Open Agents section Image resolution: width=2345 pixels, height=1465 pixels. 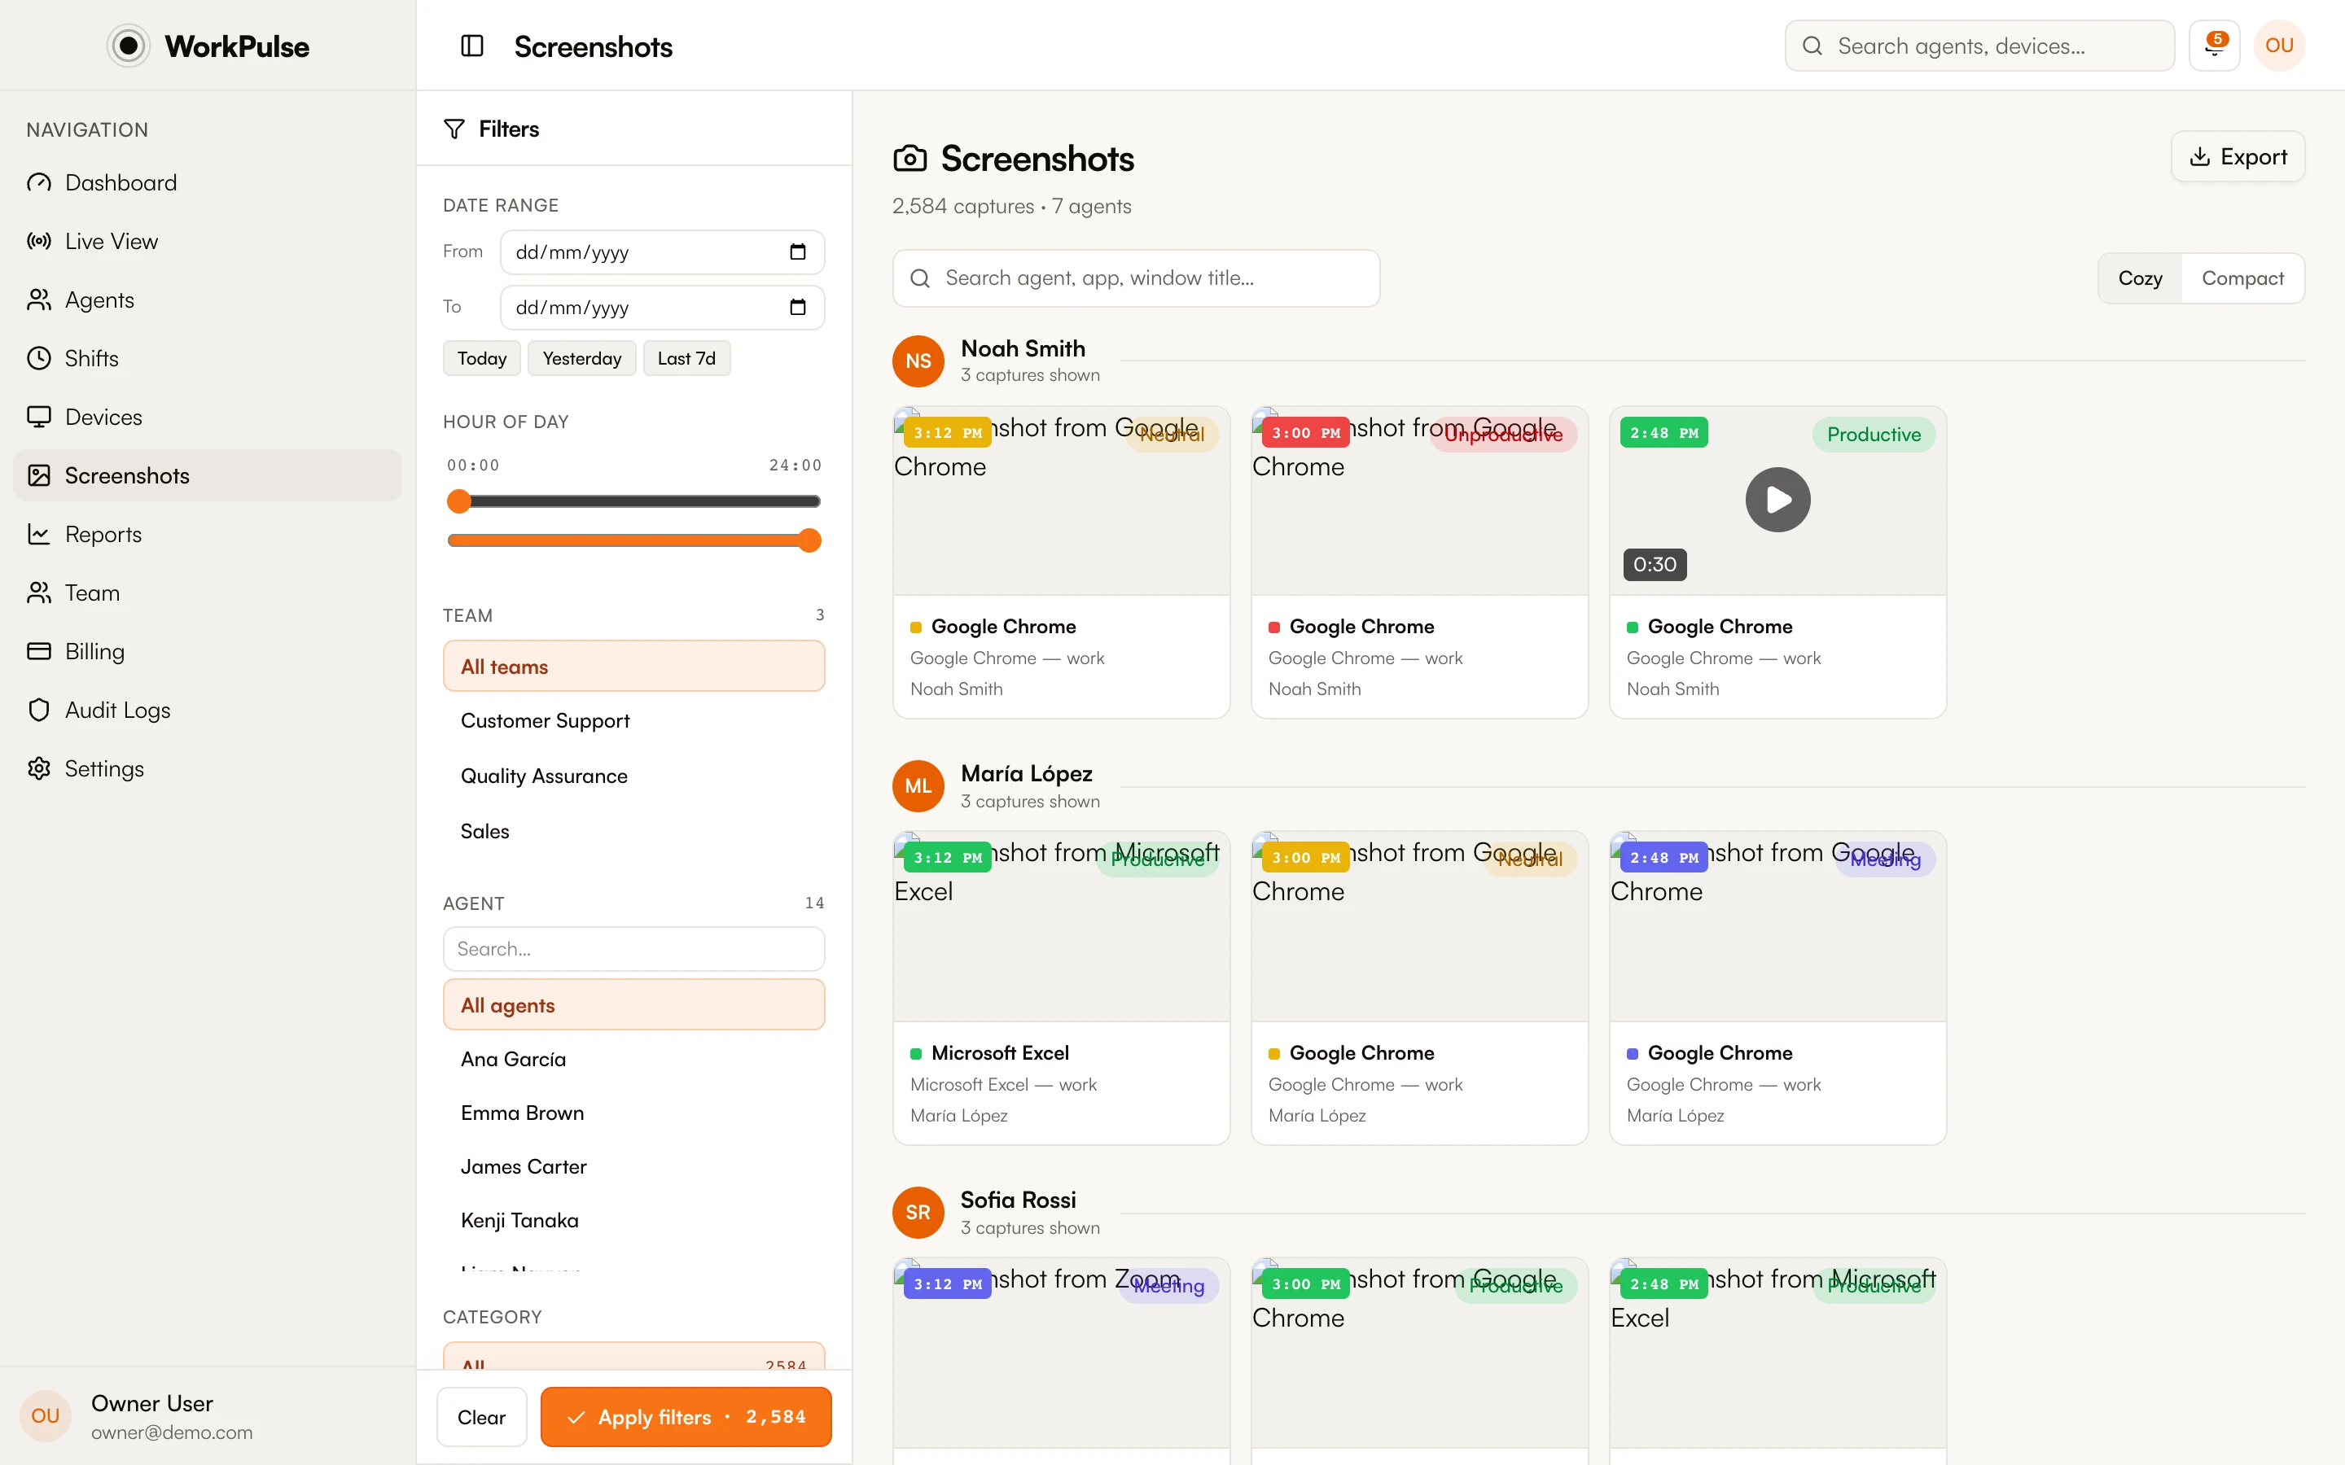click(x=208, y=300)
